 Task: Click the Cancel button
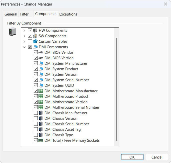(x=157, y=157)
